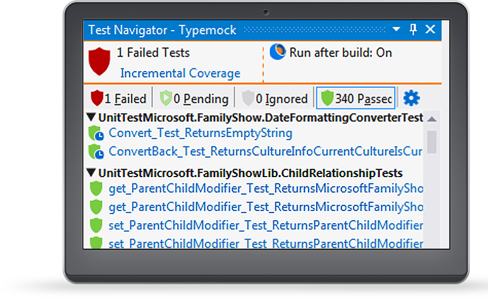
Task: Collapse the DateFormattingConverterTest group
Action: [91, 117]
